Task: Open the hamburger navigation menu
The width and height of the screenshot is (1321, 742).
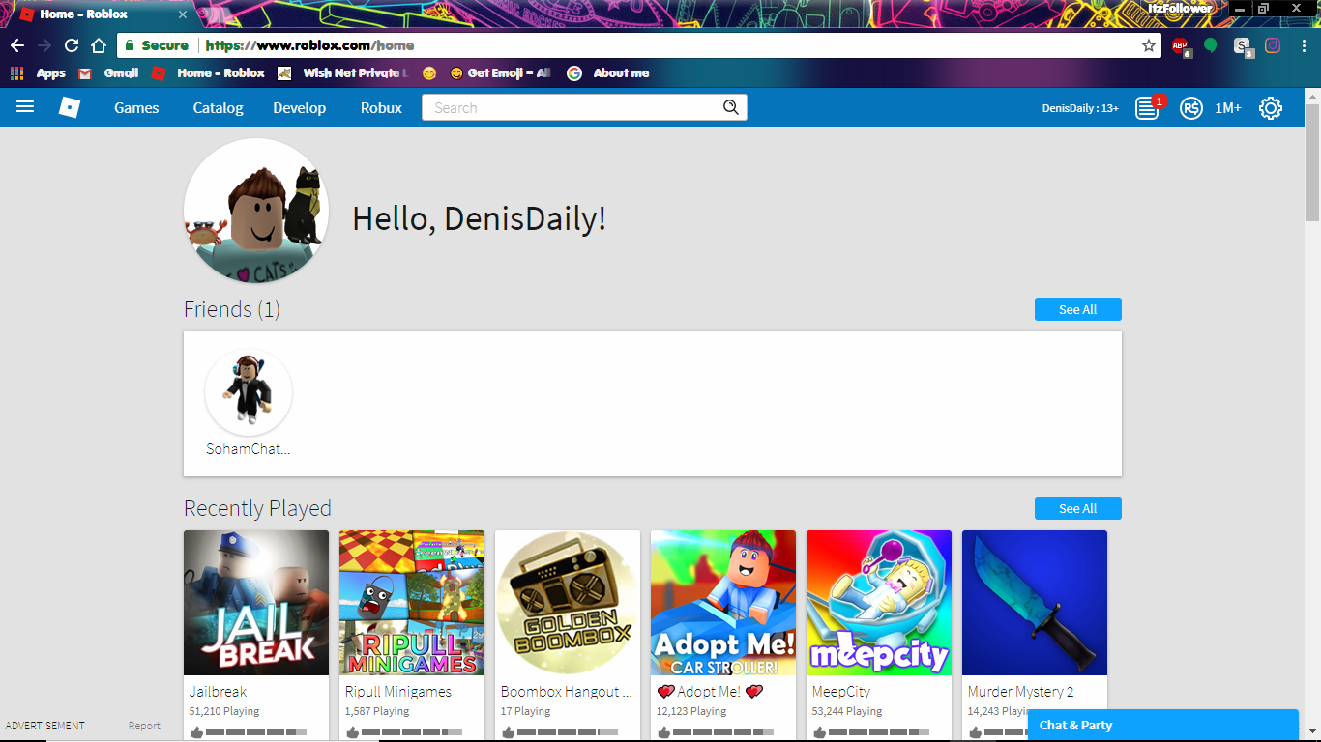Action: click(25, 107)
